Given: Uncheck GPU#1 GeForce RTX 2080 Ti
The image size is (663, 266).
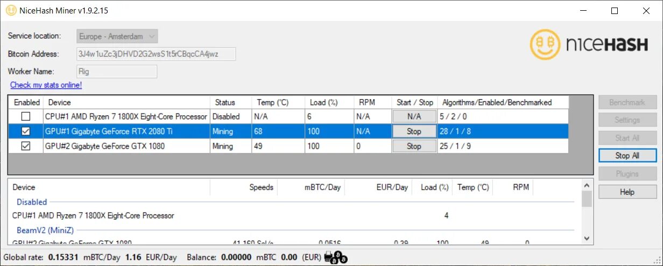Looking at the screenshot, I should pyautogui.click(x=26, y=131).
